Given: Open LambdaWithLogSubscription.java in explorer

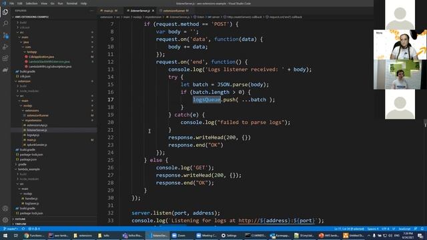Looking at the screenshot, I should click(49, 67).
